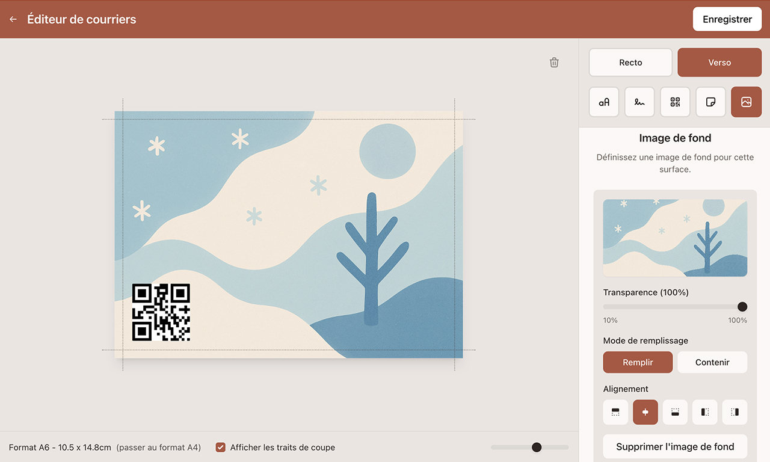Image resolution: width=770 pixels, height=462 pixels.
Task: Switch to the Verso tab
Action: (719, 63)
